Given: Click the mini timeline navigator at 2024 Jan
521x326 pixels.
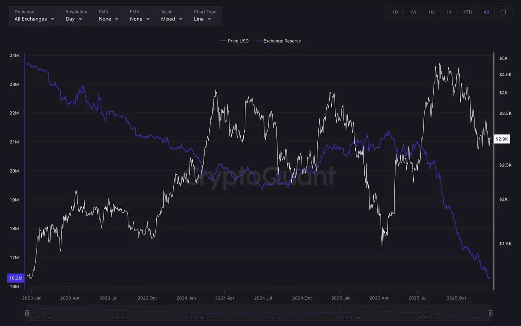Looking at the screenshot, I should click(195, 317).
